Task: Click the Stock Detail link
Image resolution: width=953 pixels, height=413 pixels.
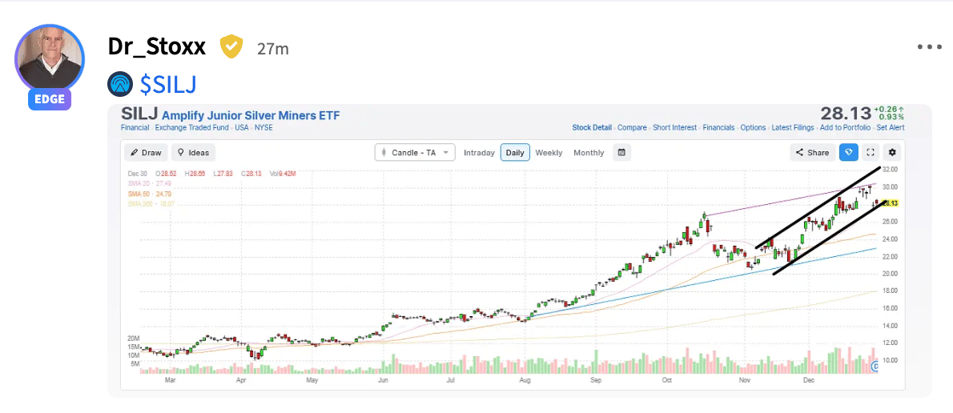Action: (x=591, y=127)
